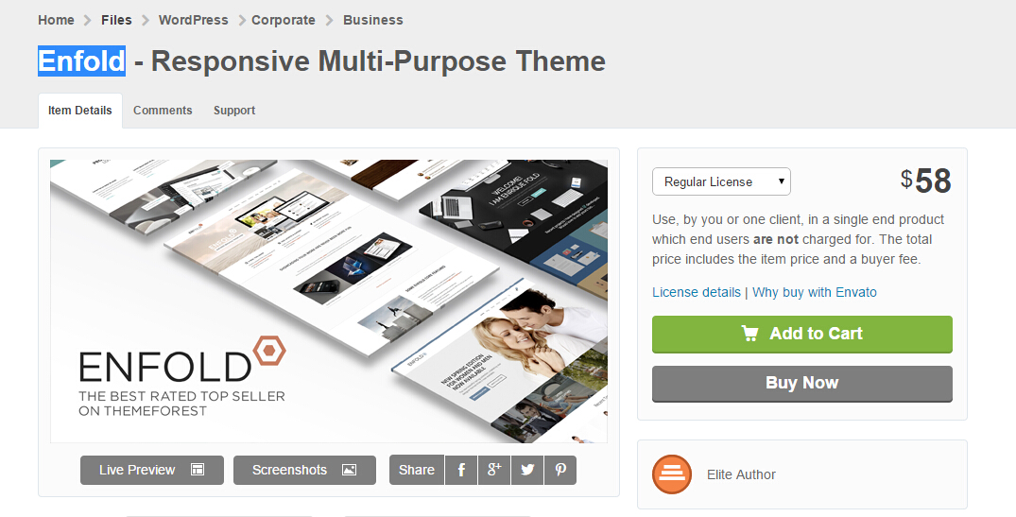1016x517 pixels.
Task: Share the theme on Twitter
Action: [527, 470]
